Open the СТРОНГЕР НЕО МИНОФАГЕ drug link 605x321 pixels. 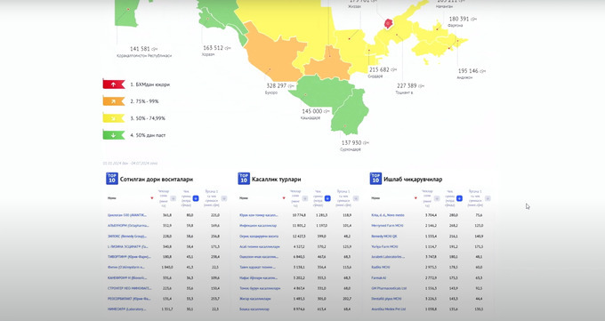[130, 288]
